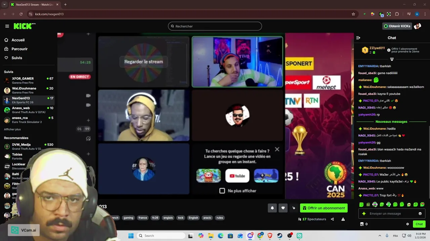Open the 17 Spectateurs viewer list

coord(312,219)
